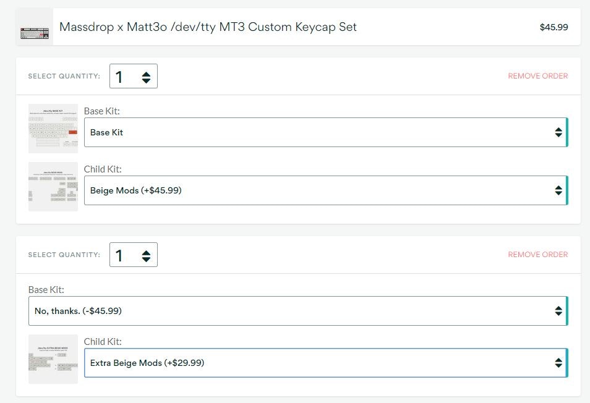
Task: Click arrow icon of 'Base Kit' dropdown
Action: [x=558, y=132]
